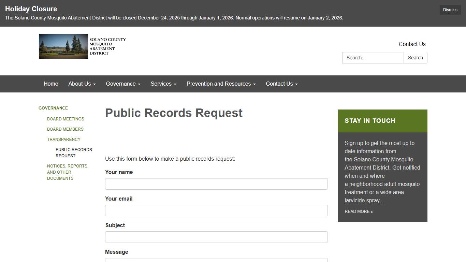Image resolution: width=466 pixels, height=262 pixels.
Task: Go to the Transparency section
Action: point(64,140)
